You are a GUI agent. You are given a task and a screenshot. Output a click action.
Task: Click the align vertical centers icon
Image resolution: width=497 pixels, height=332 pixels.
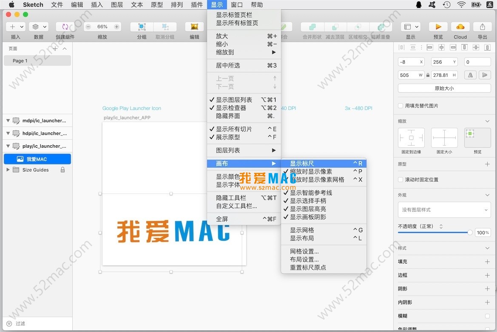coord(476,48)
